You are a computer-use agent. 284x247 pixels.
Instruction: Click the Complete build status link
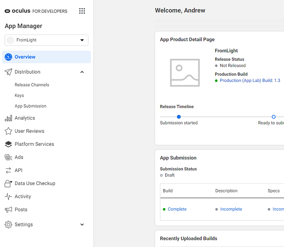[x=177, y=209]
